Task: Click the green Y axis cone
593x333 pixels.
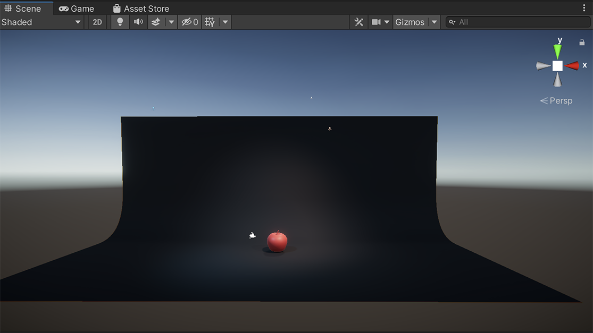Action: [x=557, y=52]
